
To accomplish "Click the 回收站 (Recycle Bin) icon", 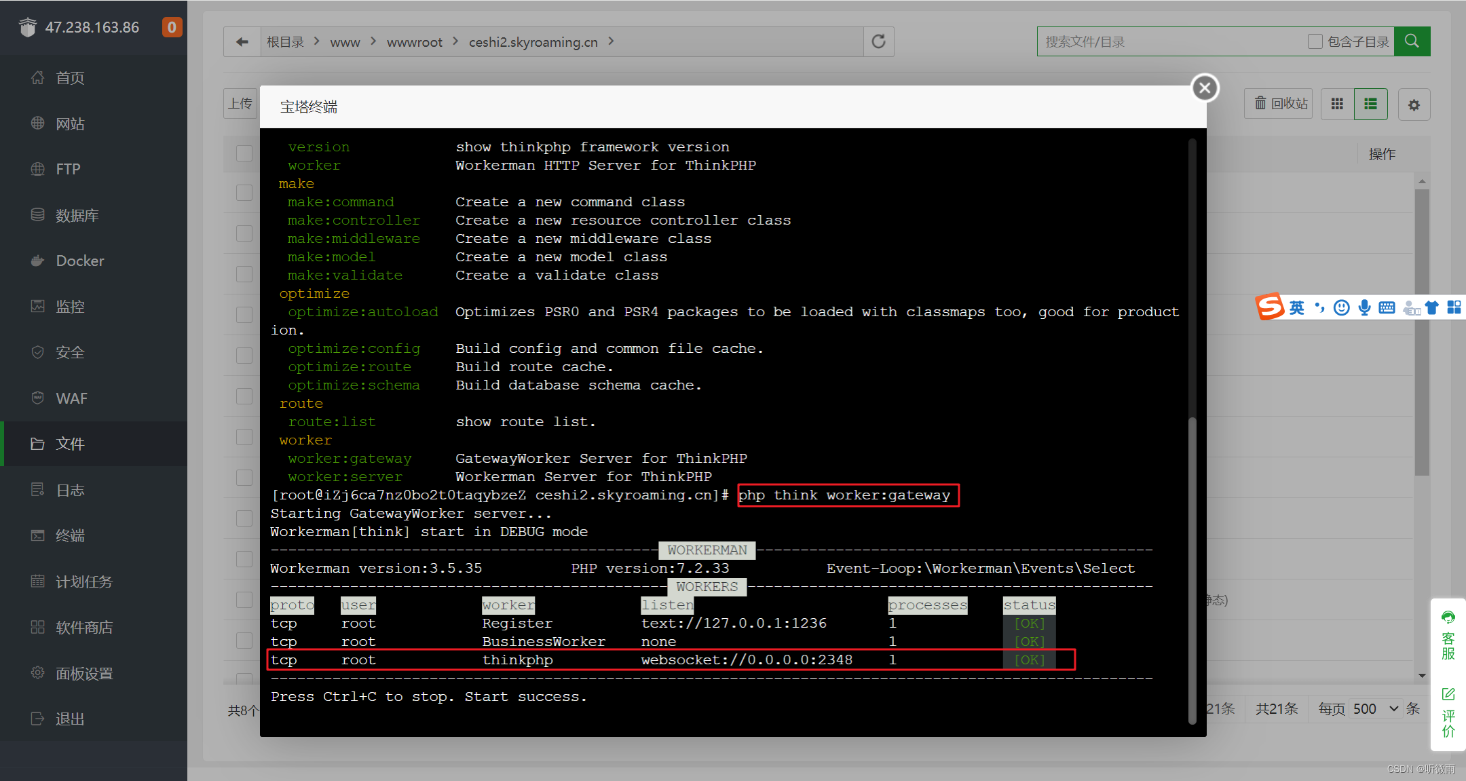I will [1277, 104].
